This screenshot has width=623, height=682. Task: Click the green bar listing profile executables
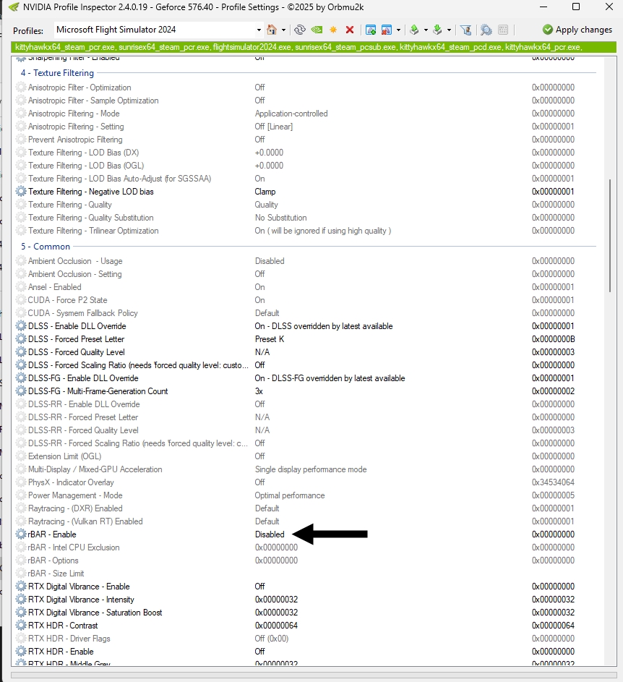tap(314, 47)
